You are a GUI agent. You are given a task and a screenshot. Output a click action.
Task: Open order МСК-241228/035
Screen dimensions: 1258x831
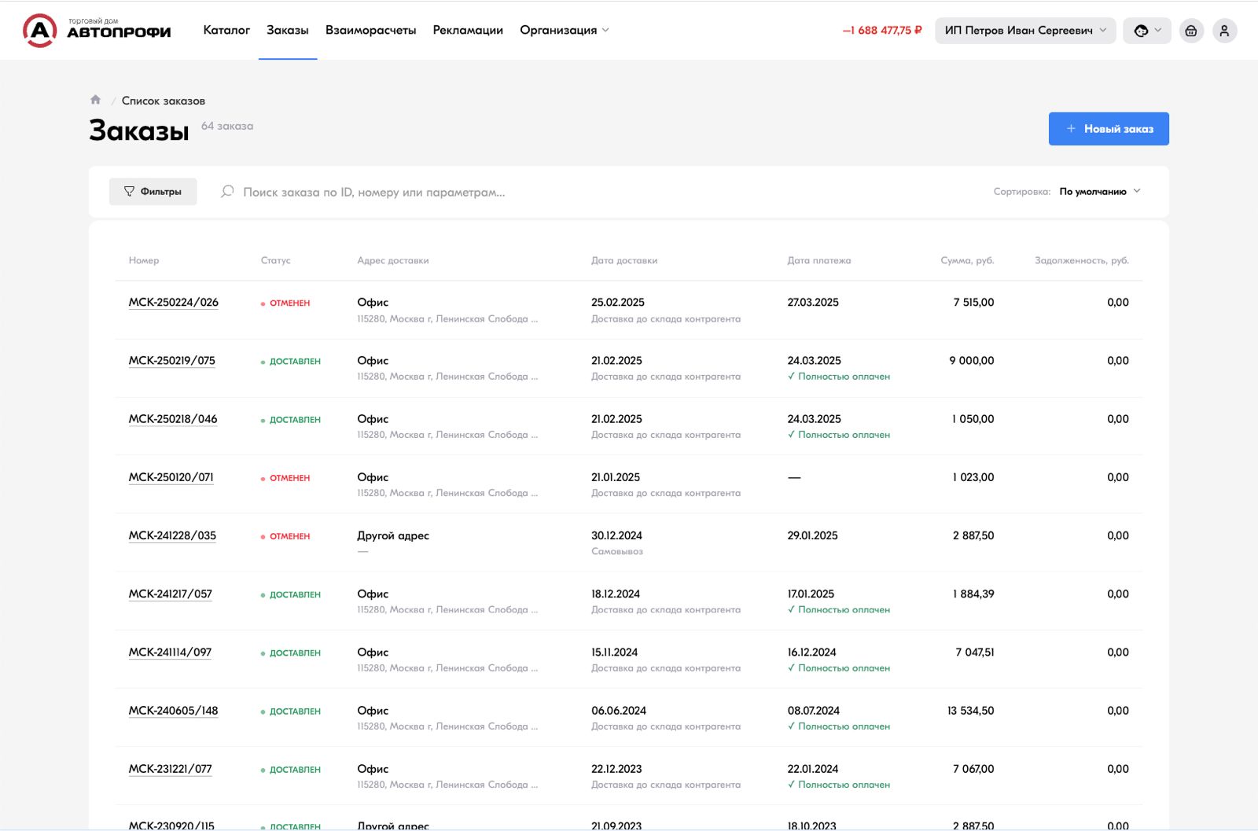tap(172, 536)
